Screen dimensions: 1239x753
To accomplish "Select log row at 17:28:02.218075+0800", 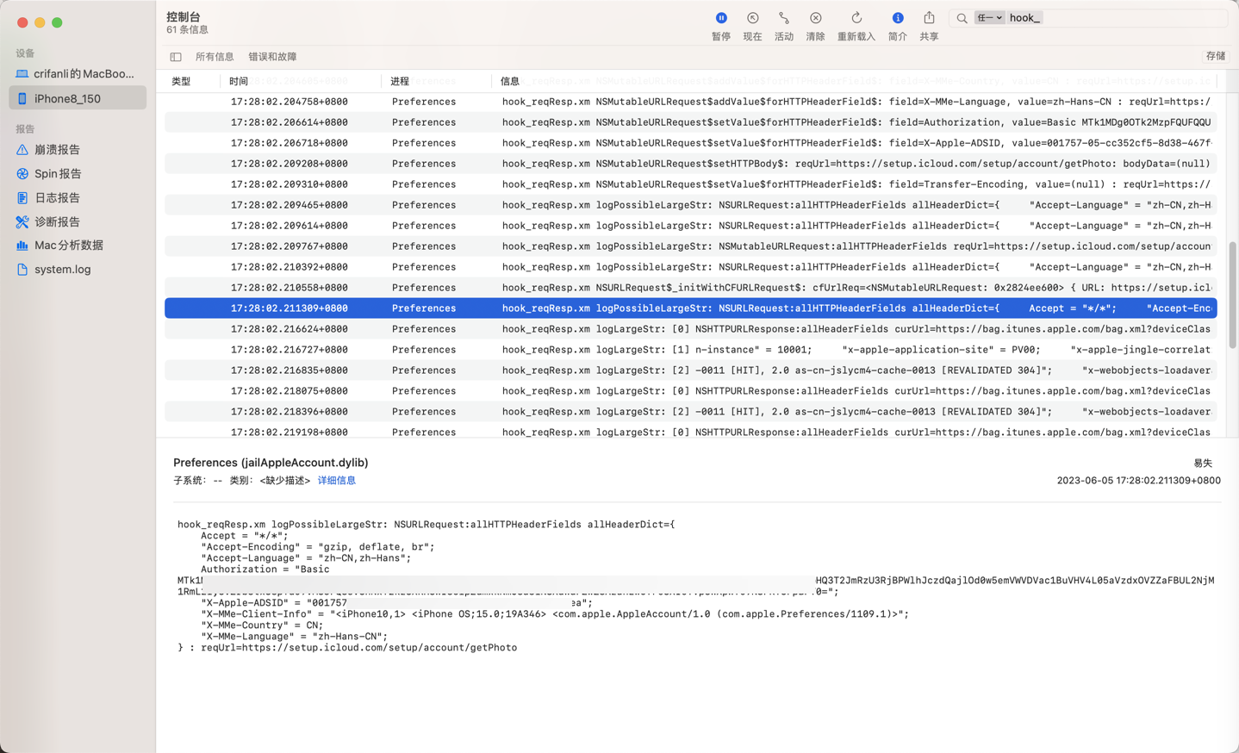I will (x=691, y=391).
